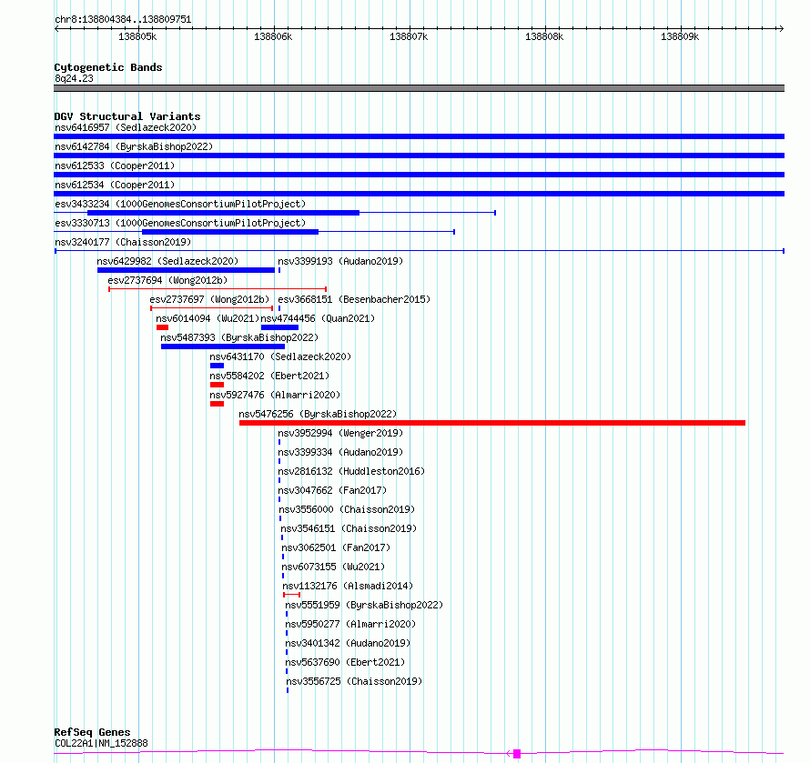Select the nsv5637690 (Ebert2021) label
The image size is (810, 763).
[x=345, y=662]
